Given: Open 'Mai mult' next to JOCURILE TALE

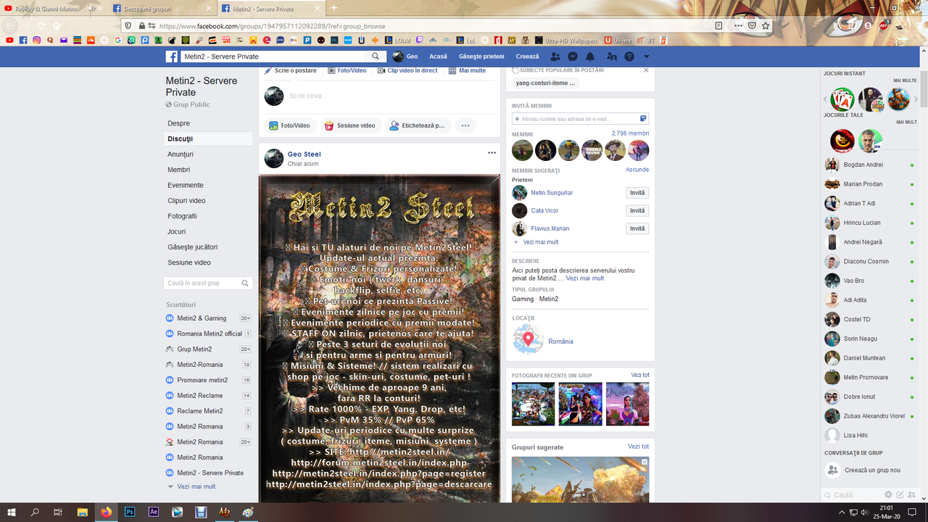Looking at the screenshot, I should click(906, 122).
